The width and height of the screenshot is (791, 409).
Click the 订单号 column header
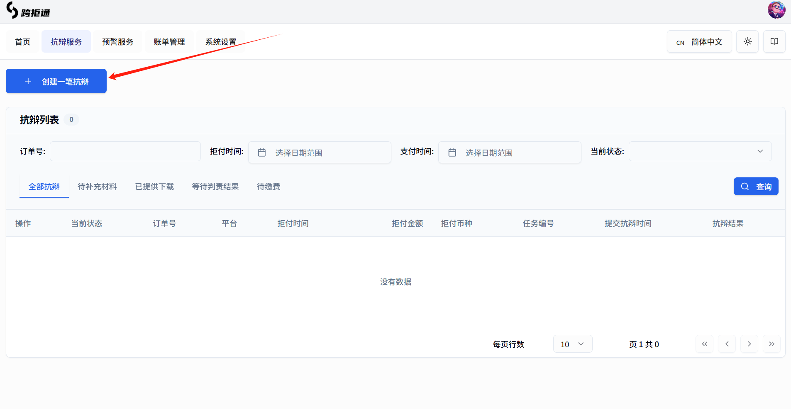coord(164,223)
